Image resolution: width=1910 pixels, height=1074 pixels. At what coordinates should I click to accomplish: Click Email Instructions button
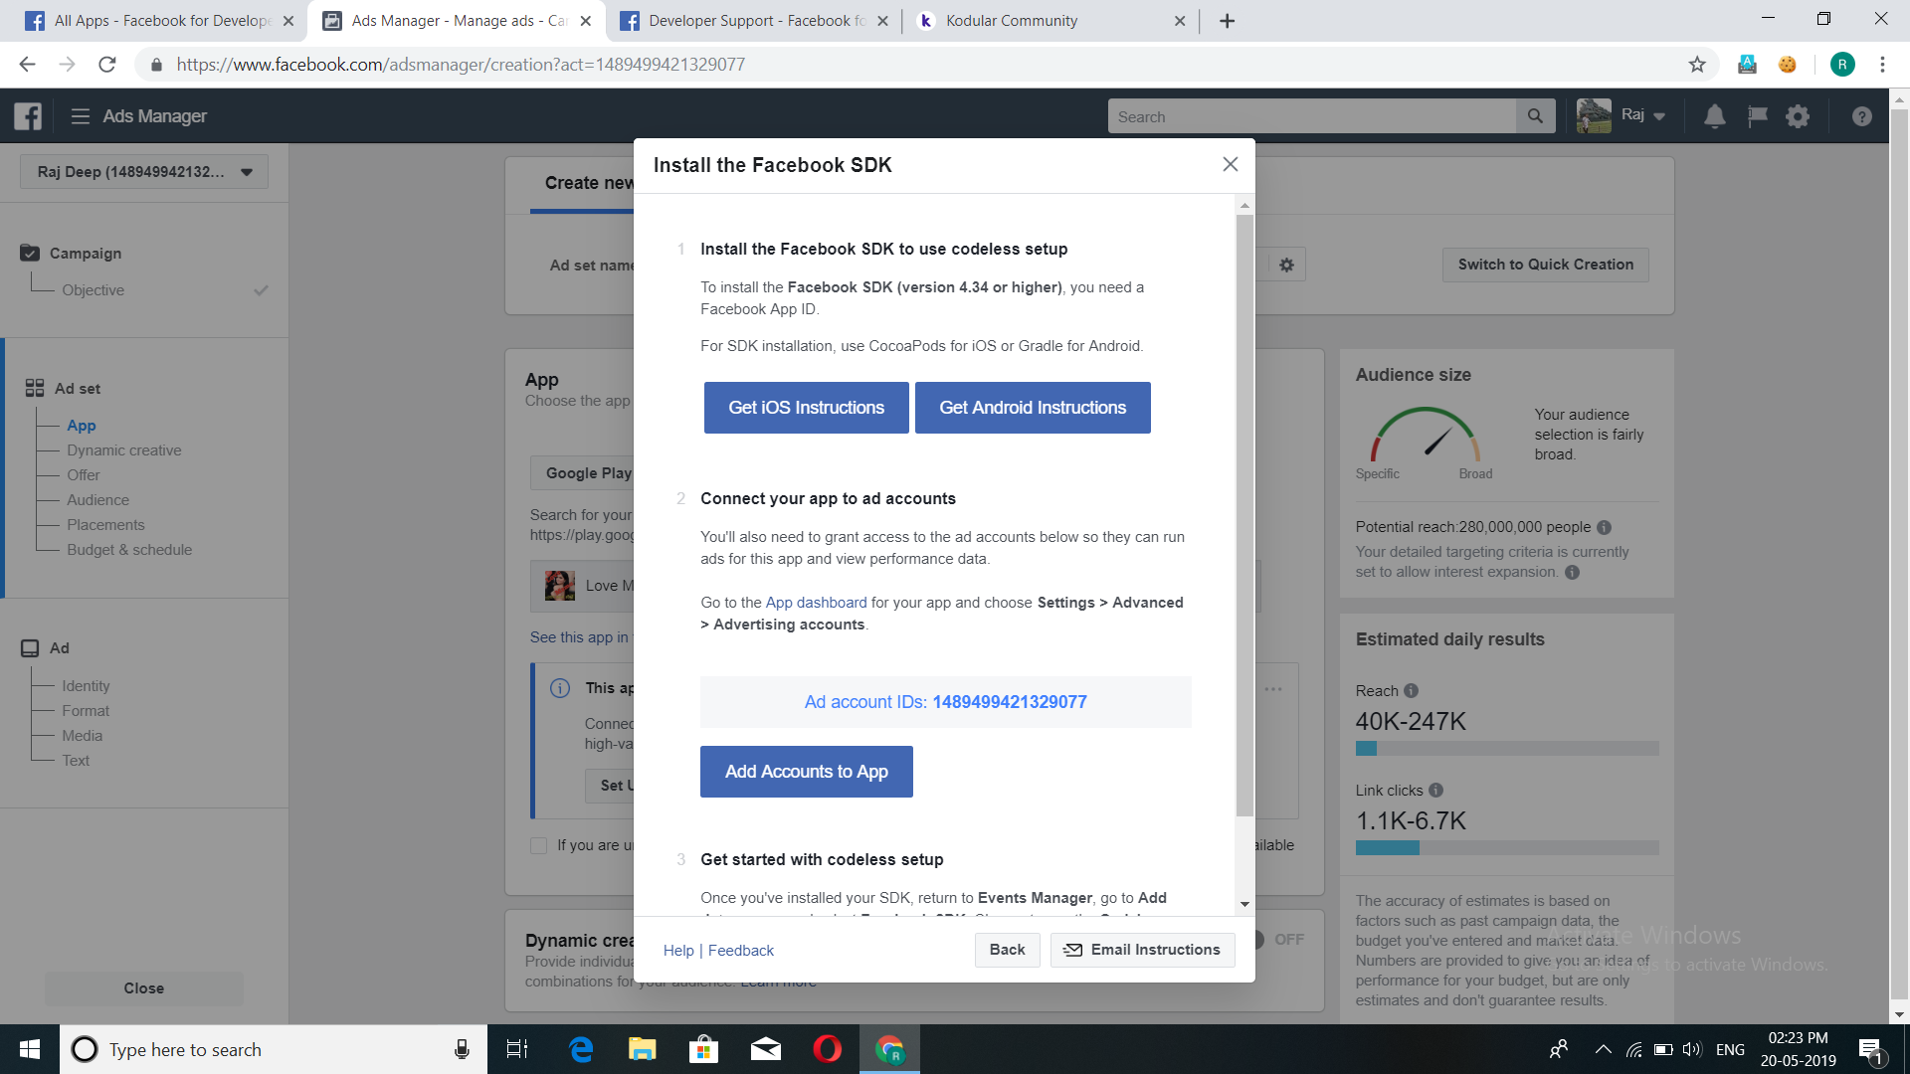[x=1142, y=950]
